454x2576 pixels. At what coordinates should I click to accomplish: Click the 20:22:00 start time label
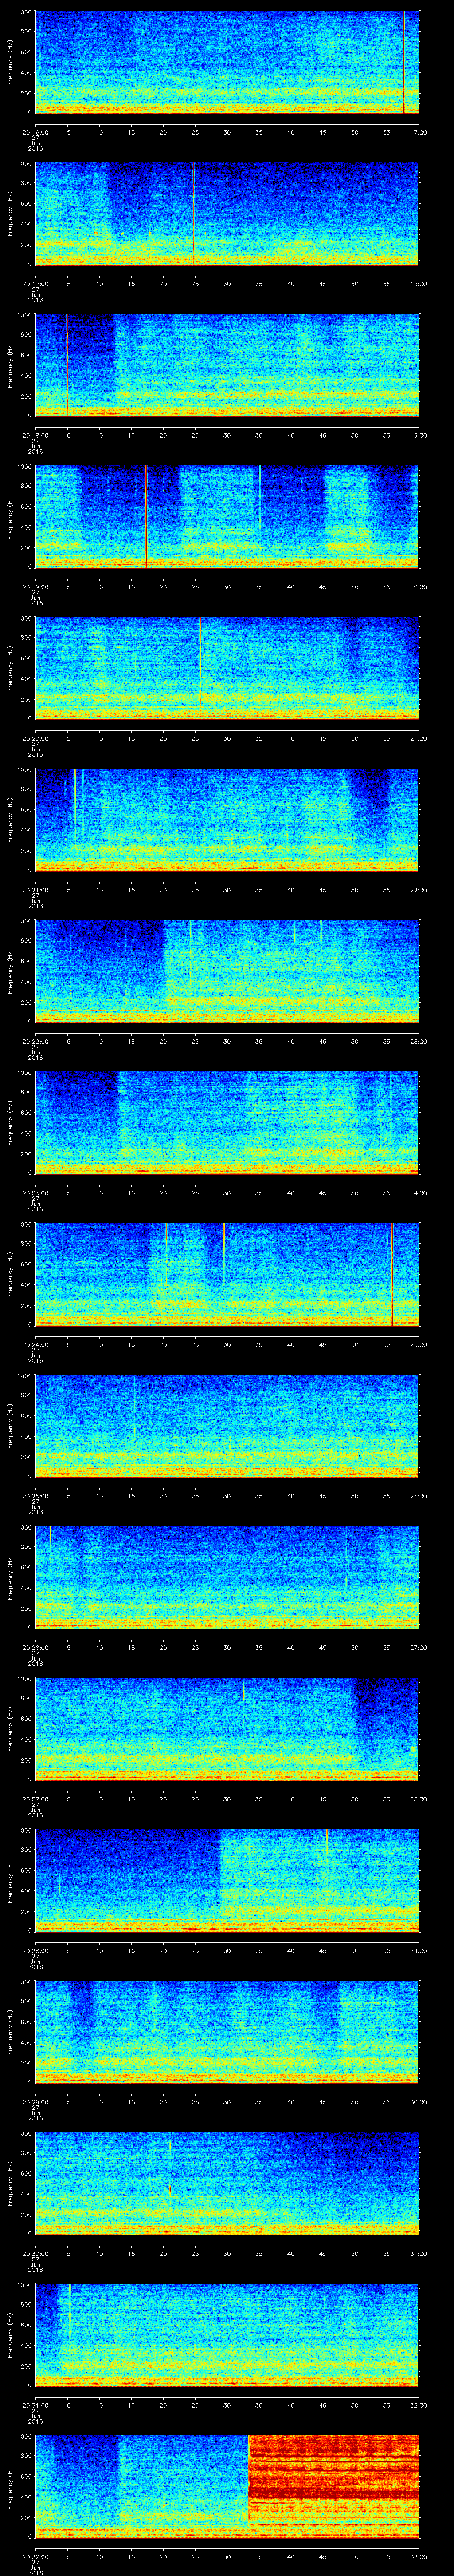pyautogui.click(x=35, y=1041)
